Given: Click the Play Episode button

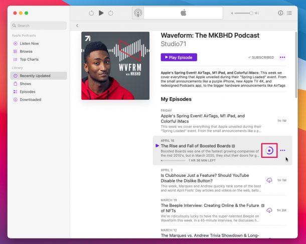Looking at the screenshot, I should (x=179, y=58).
